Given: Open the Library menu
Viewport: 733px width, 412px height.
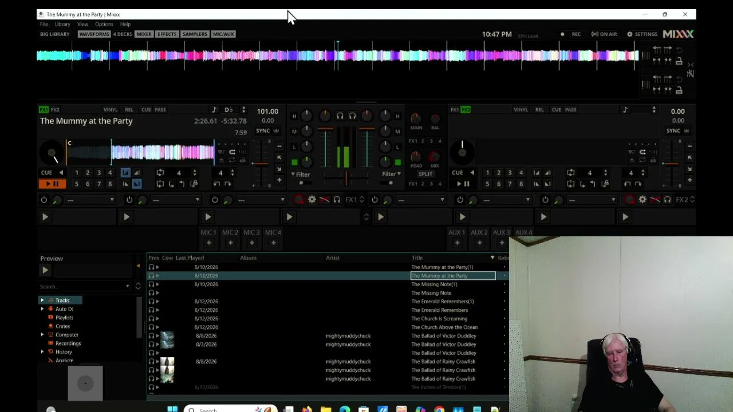Looking at the screenshot, I should click(62, 24).
